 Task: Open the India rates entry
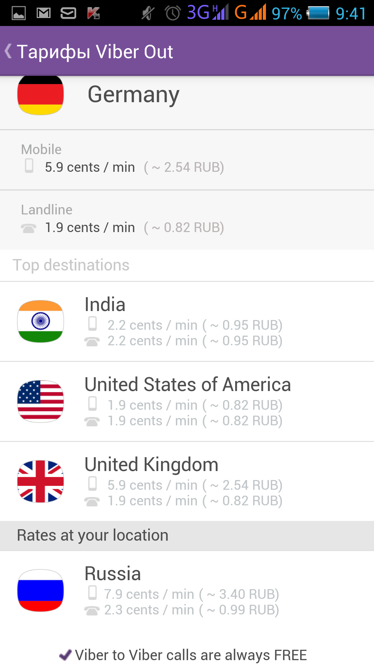pos(187,322)
